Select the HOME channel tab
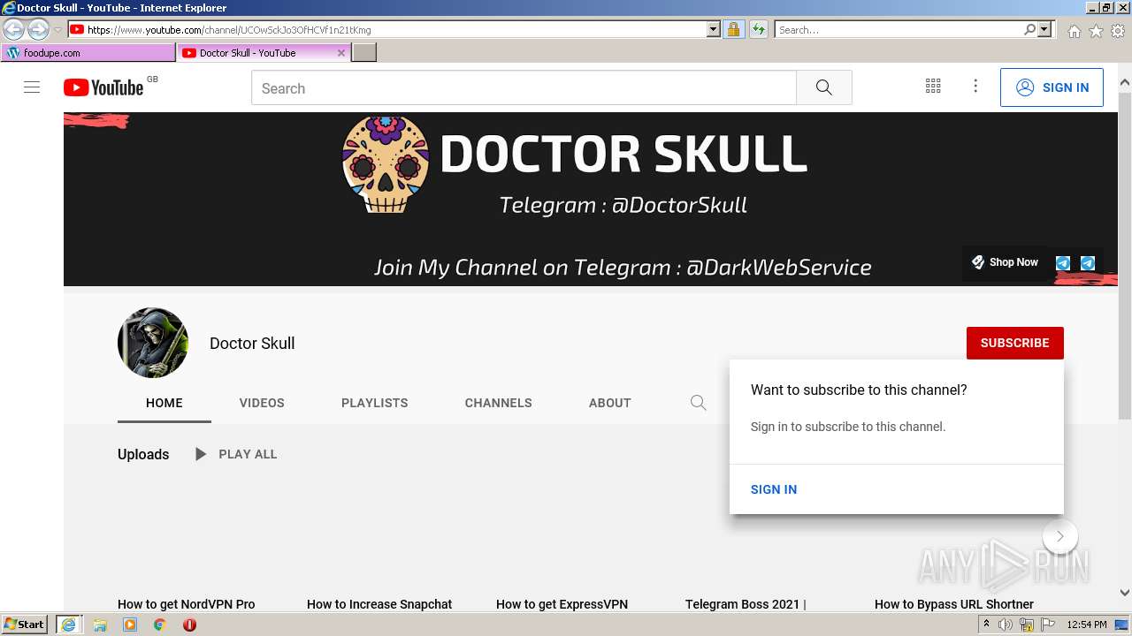This screenshot has height=636, width=1132. (x=164, y=403)
